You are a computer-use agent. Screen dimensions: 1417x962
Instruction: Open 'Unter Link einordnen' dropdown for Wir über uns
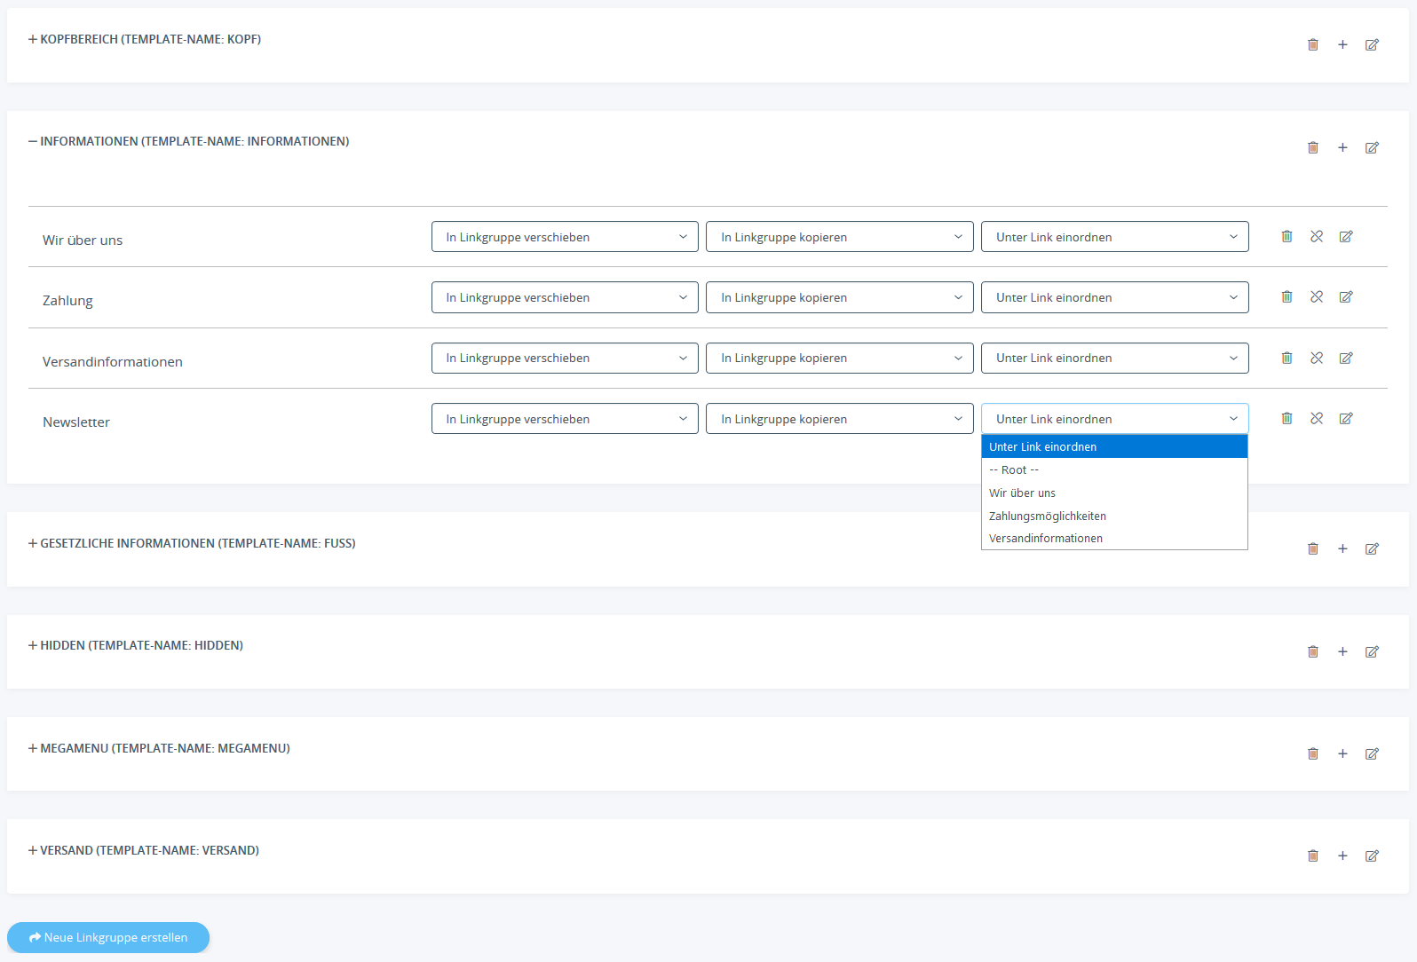[1114, 237]
